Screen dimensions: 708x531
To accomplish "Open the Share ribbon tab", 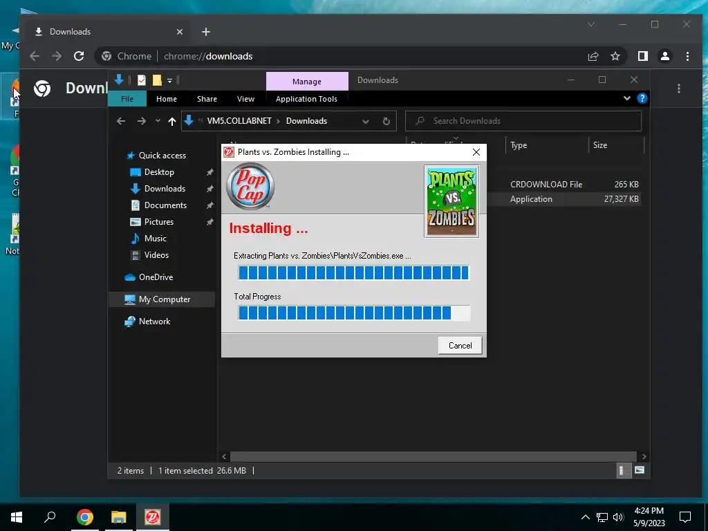I will click(x=207, y=99).
